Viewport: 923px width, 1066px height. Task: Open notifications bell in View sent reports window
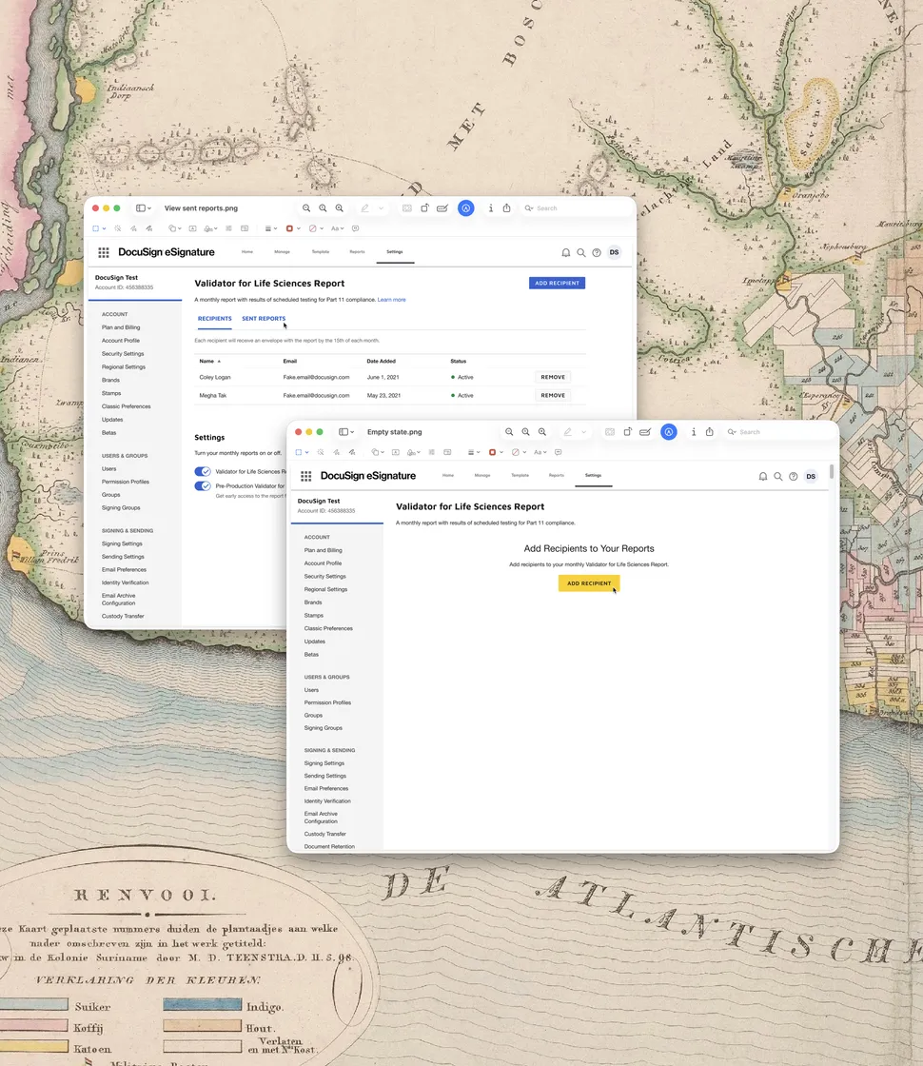point(565,252)
